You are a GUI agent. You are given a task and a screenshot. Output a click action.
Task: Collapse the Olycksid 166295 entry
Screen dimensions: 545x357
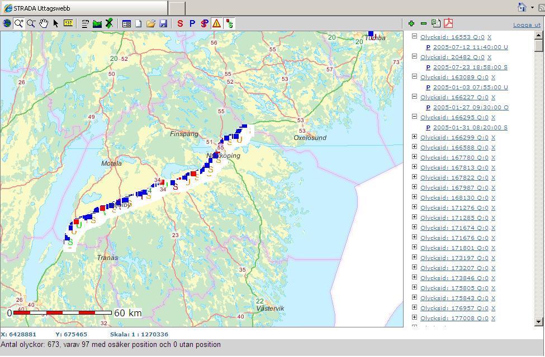414,117
